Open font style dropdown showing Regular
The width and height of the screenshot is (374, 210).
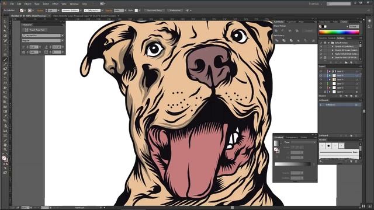(x=63, y=41)
